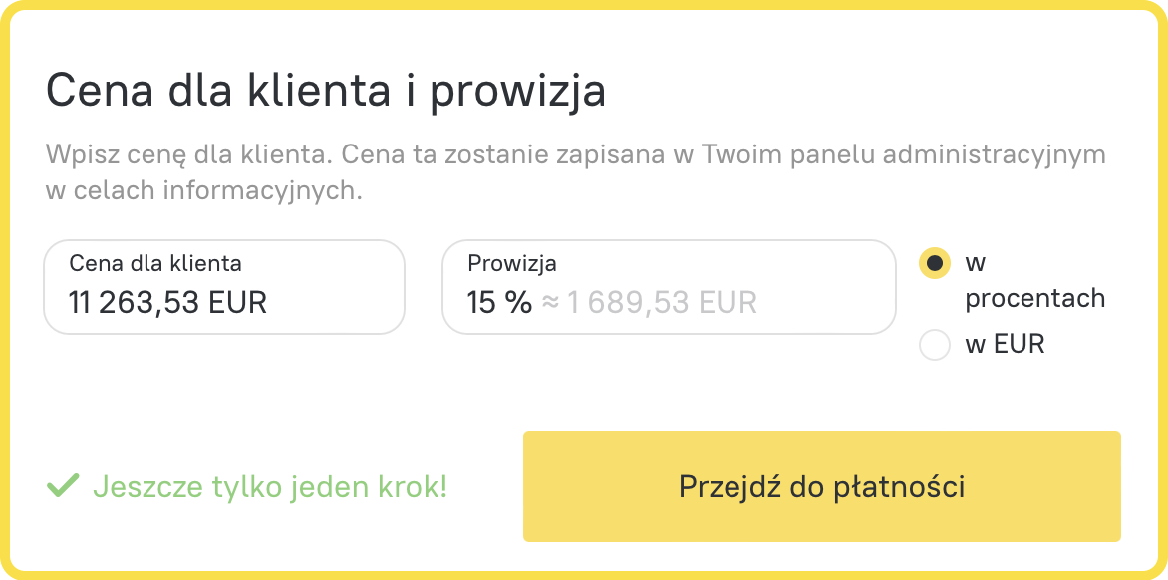The width and height of the screenshot is (1168, 580).
Task: Click the "w EUR" label text
Action: pos(1005,345)
